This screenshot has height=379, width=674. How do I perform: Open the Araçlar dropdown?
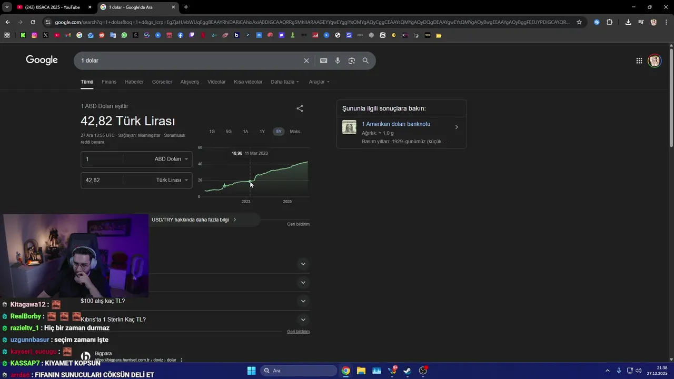[x=319, y=82]
